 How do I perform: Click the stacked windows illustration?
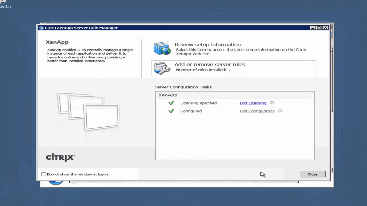(x=88, y=111)
